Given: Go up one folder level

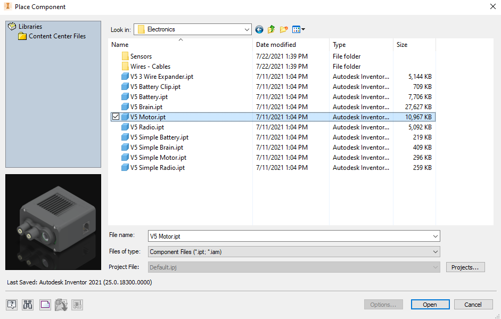Looking at the screenshot, I should [272, 29].
